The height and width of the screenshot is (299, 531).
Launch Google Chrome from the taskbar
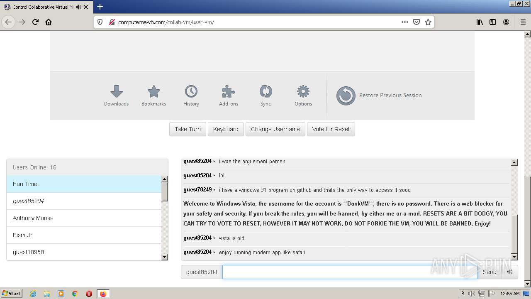75,294
